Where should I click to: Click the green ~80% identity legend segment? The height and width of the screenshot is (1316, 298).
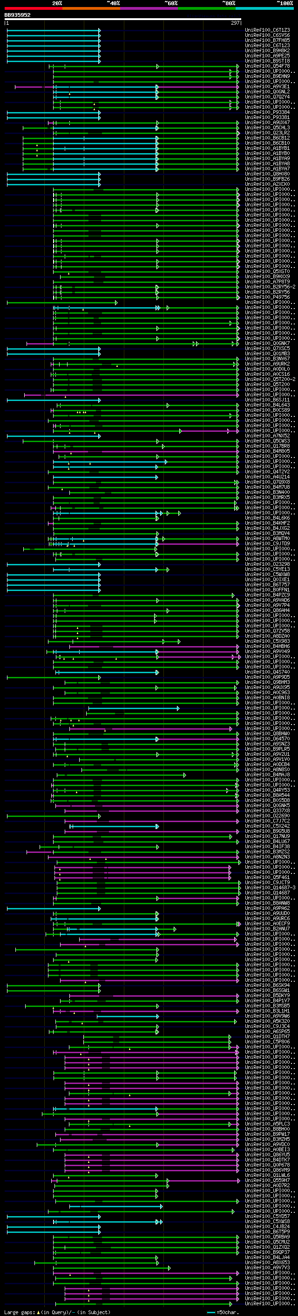pyautogui.click(x=207, y=8)
